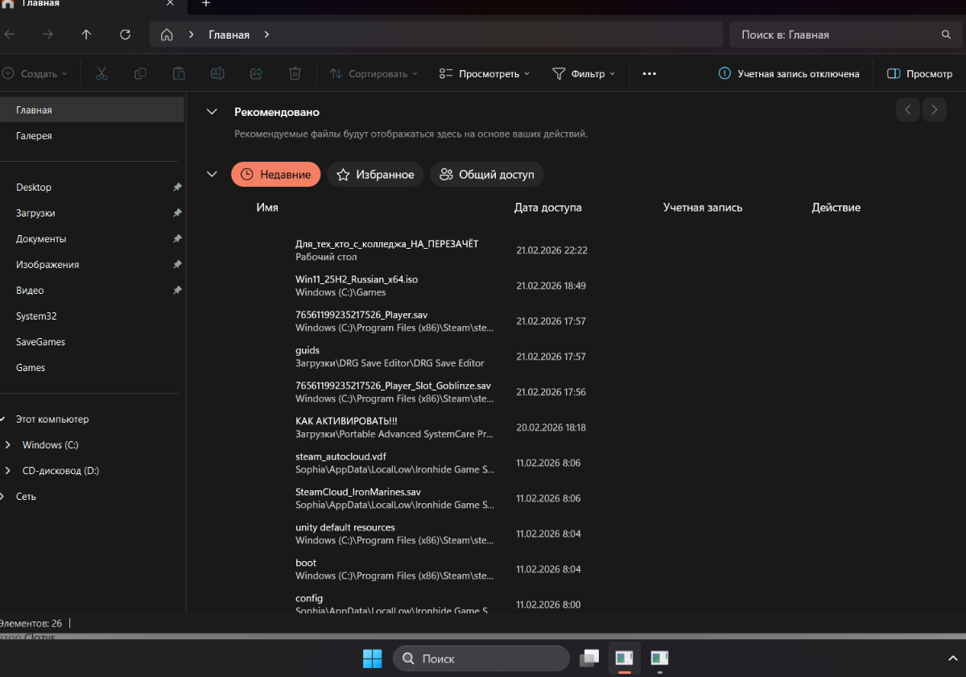Switch to the Избранное tab
Screen dimensions: 966x677
tap(375, 175)
